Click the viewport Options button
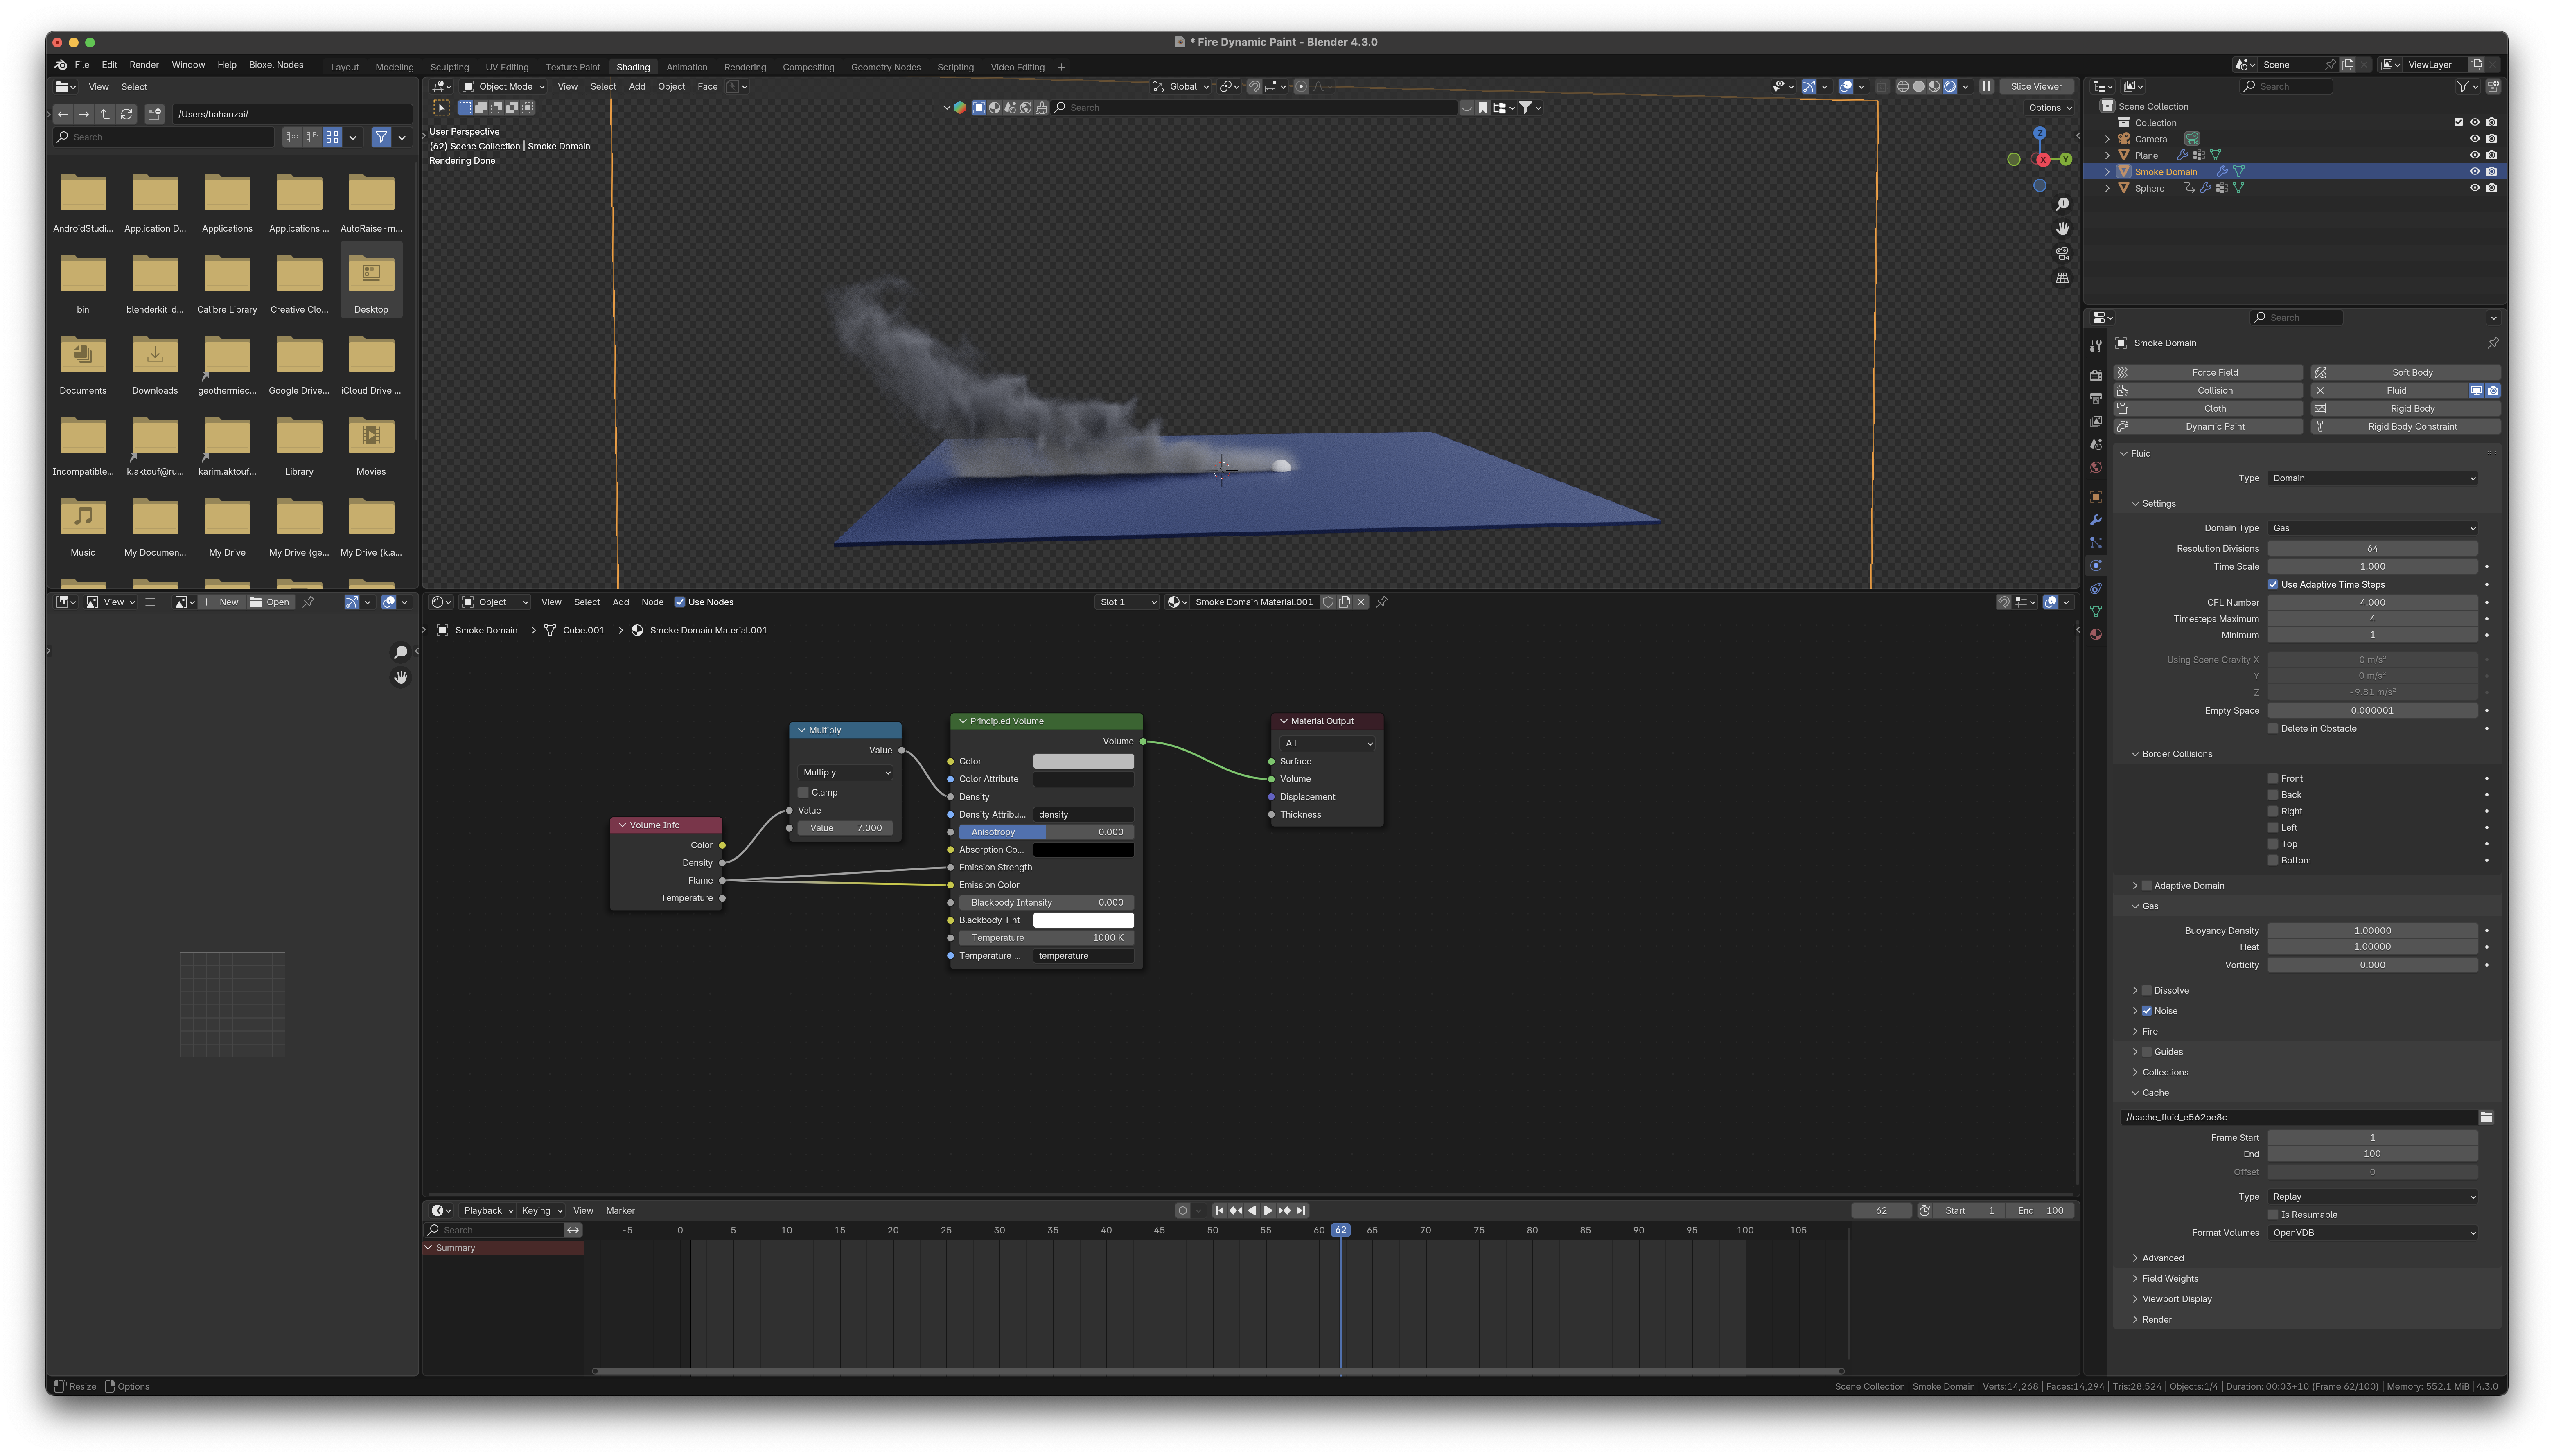The width and height of the screenshot is (2554, 1456). [2049, 108]
